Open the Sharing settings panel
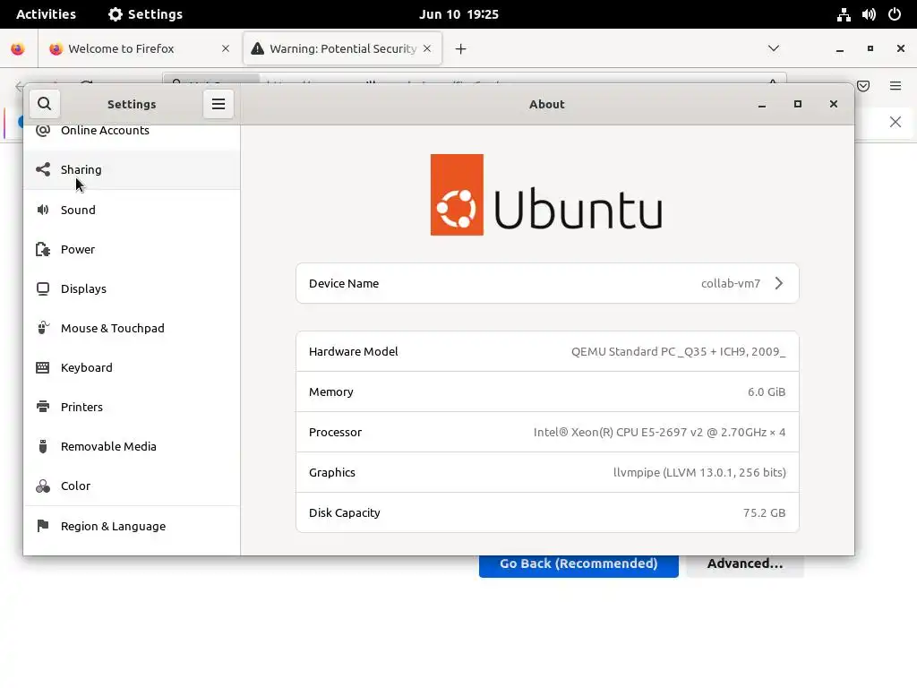 pos(132,169)
